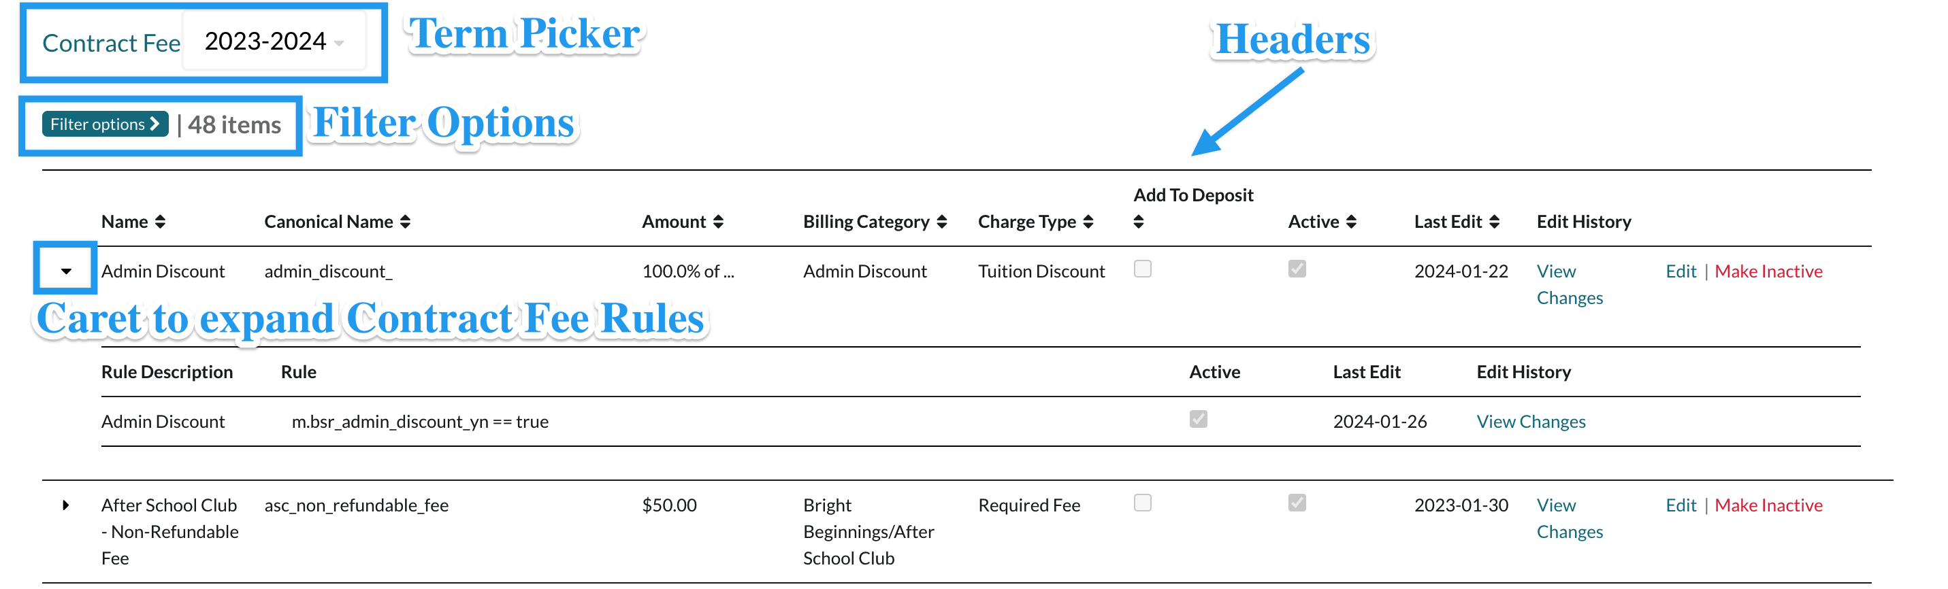Toggle Add To Deposit for Admin Discount
Screen dimensions: 1948x589
[x=1143, y=269]
